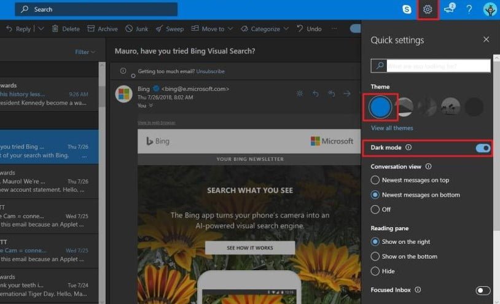The width and height of the screenshot is (500, 304).
Task: Click Undo in the toolbar
Action: click(x=309, y=29)
